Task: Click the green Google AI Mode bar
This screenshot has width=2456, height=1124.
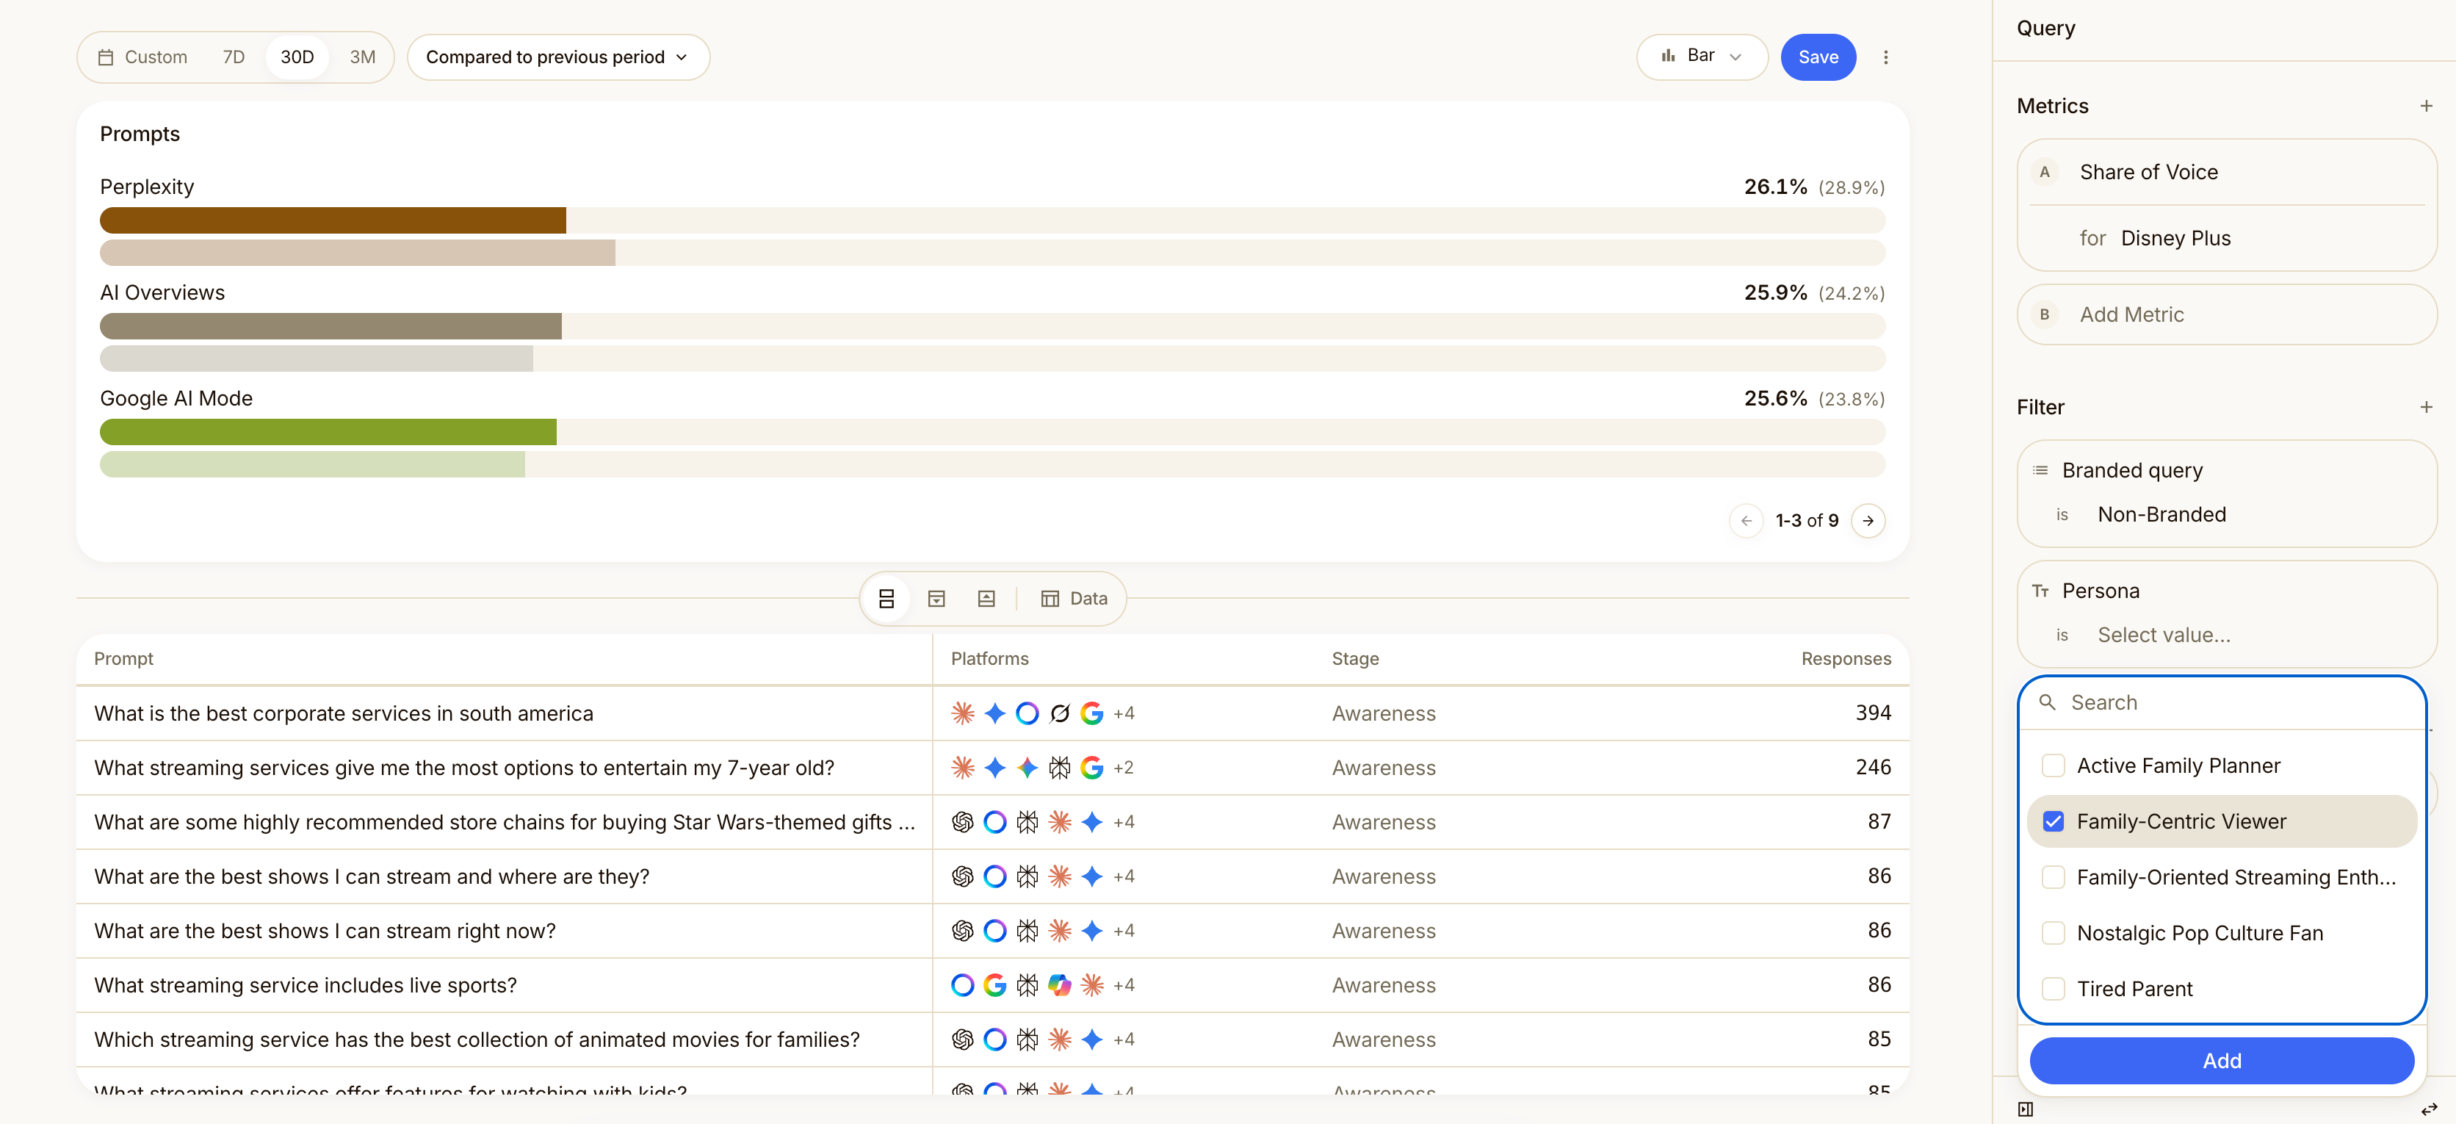Action: (x=328, y=432)
